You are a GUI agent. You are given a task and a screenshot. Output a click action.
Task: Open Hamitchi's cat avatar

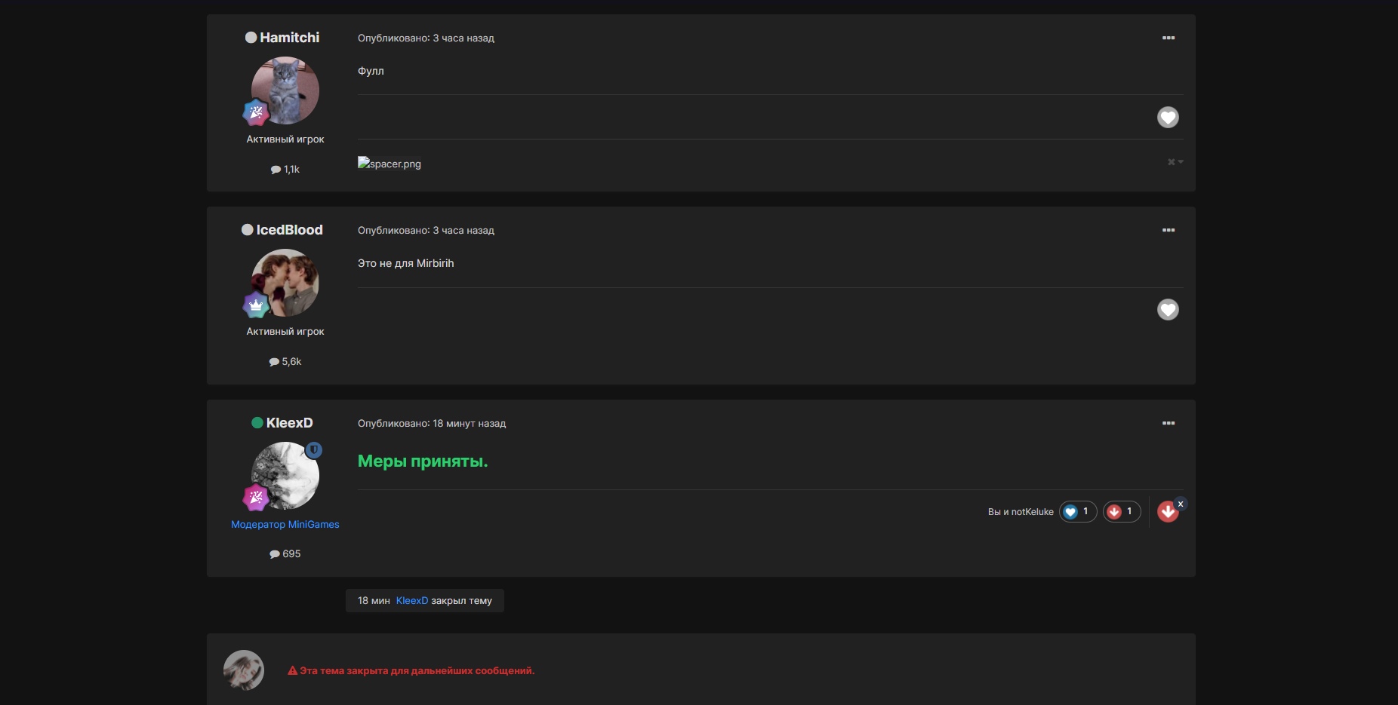point(286,90)
